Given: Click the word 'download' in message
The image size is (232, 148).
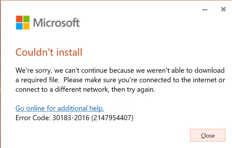Looking at the screenshot, I should click(210, 70).
